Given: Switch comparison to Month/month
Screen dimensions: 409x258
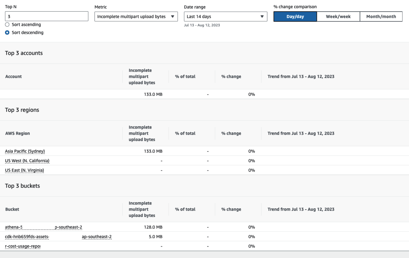Looking at the screenshot, I should (x=381, y=16).
